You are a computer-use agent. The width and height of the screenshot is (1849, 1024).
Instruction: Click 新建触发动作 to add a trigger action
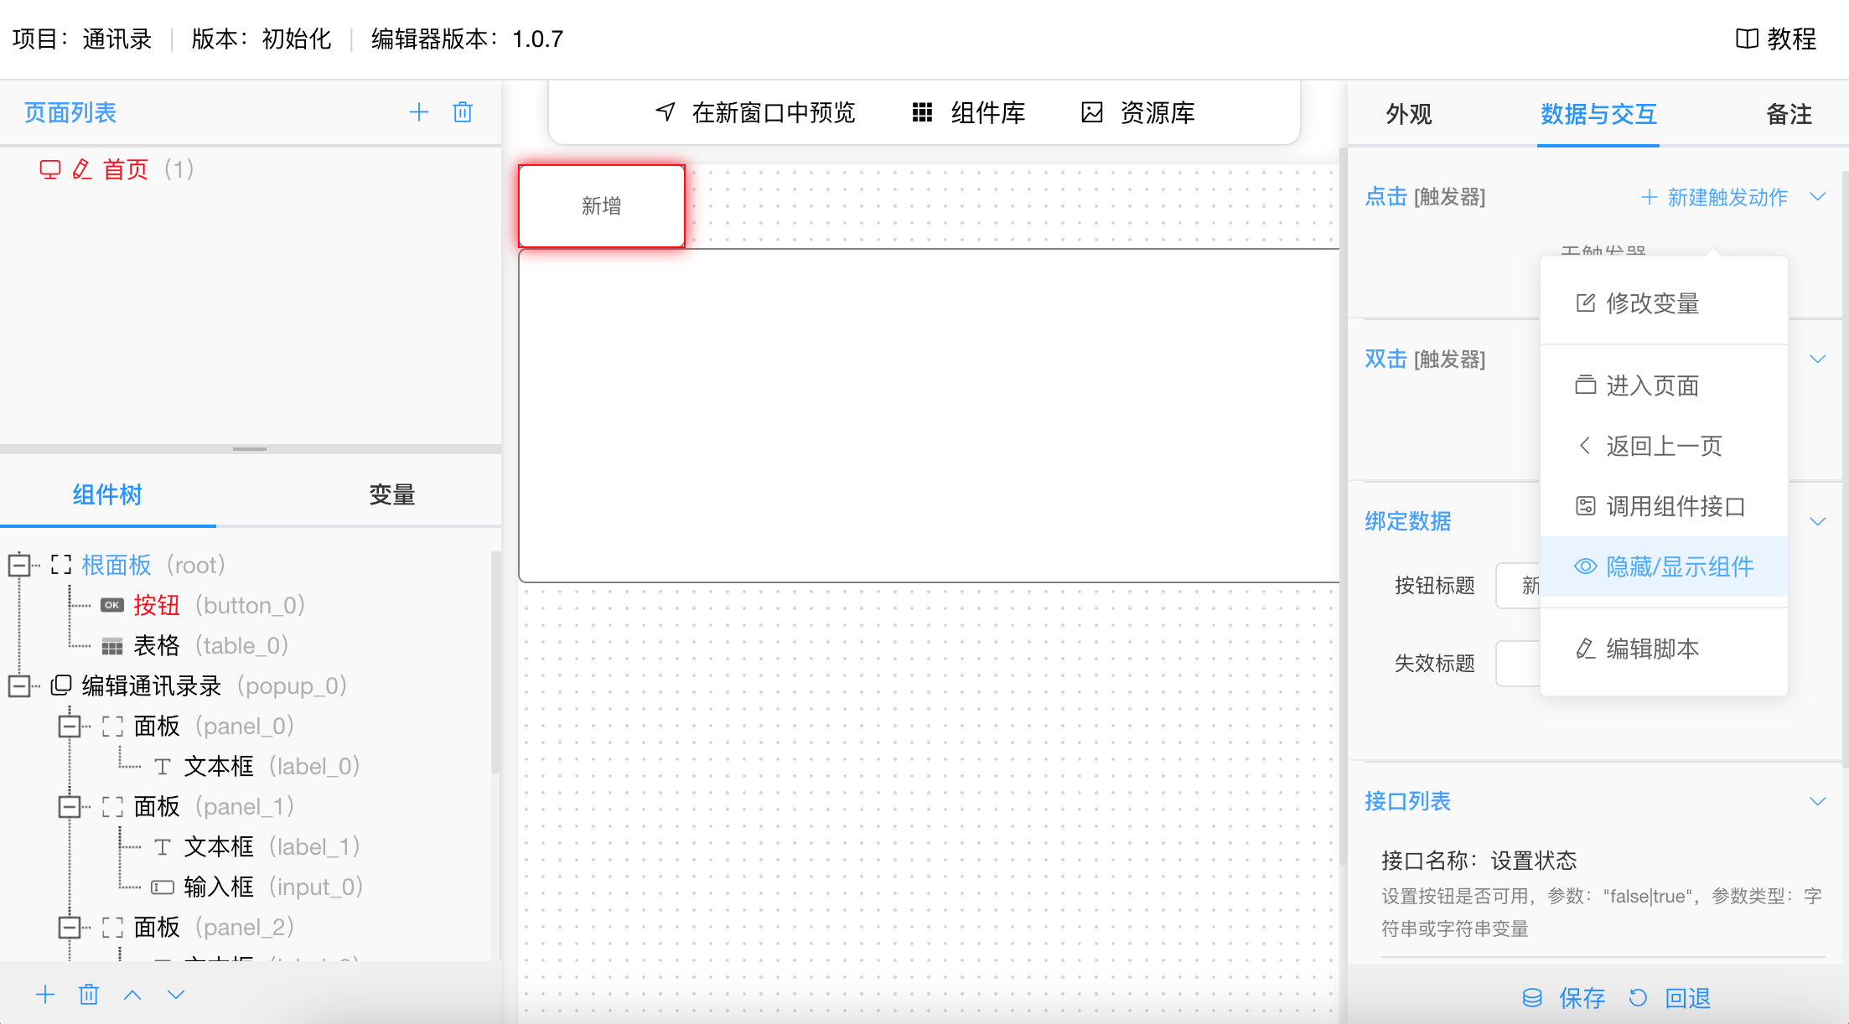point(1714,197)
